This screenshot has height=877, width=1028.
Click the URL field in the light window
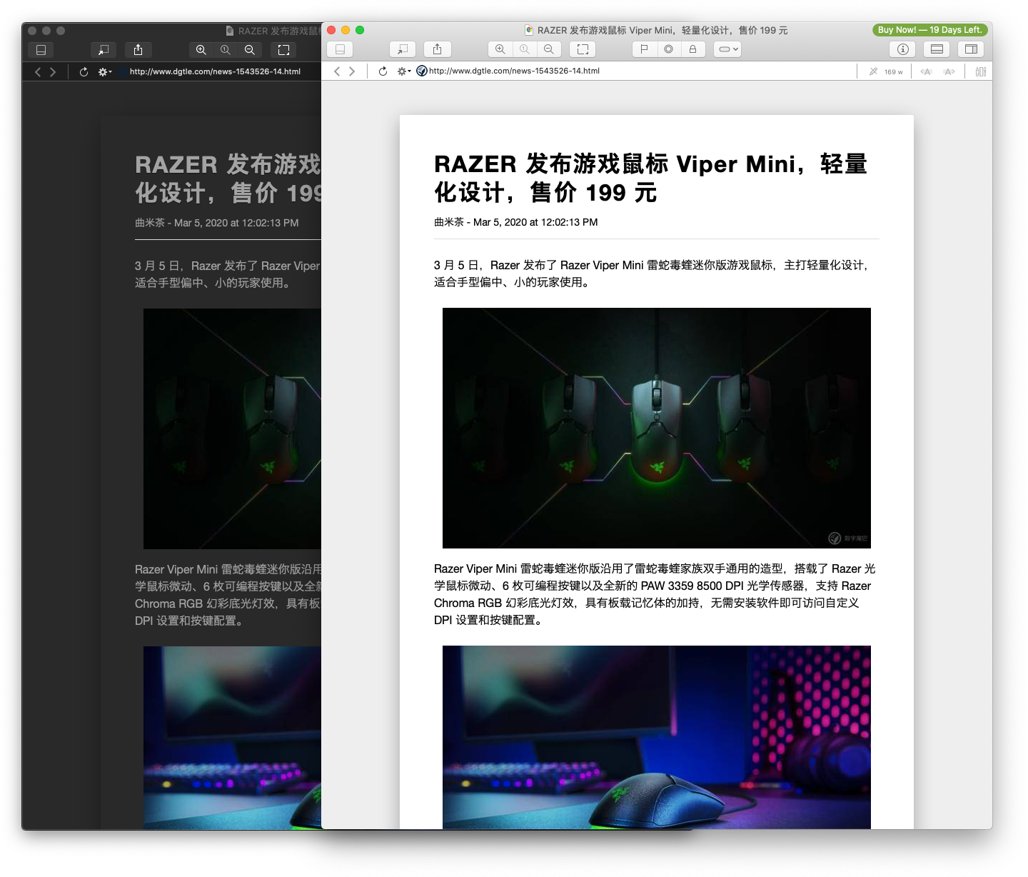tap(514, 71)
